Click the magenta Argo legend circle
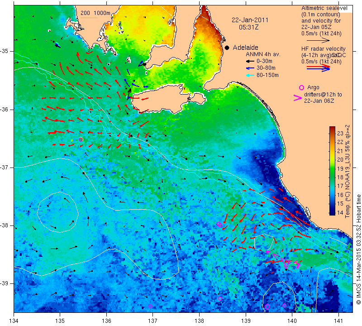 coord(301,87)
